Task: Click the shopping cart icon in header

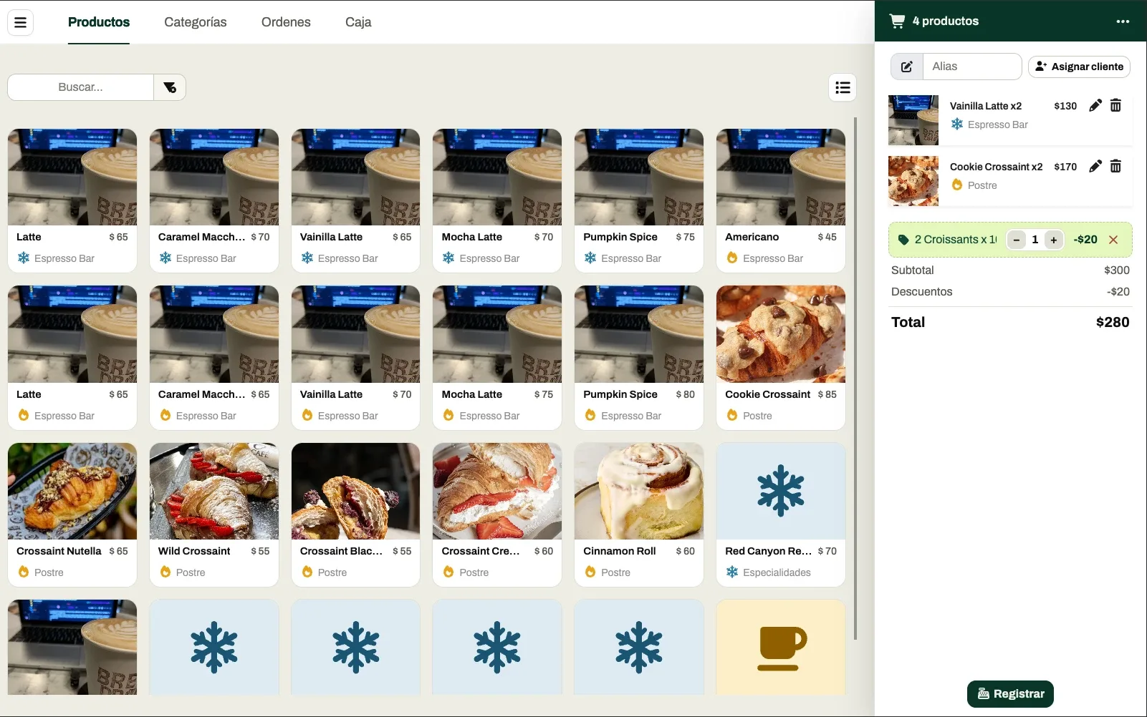Action: pos(897,21)
